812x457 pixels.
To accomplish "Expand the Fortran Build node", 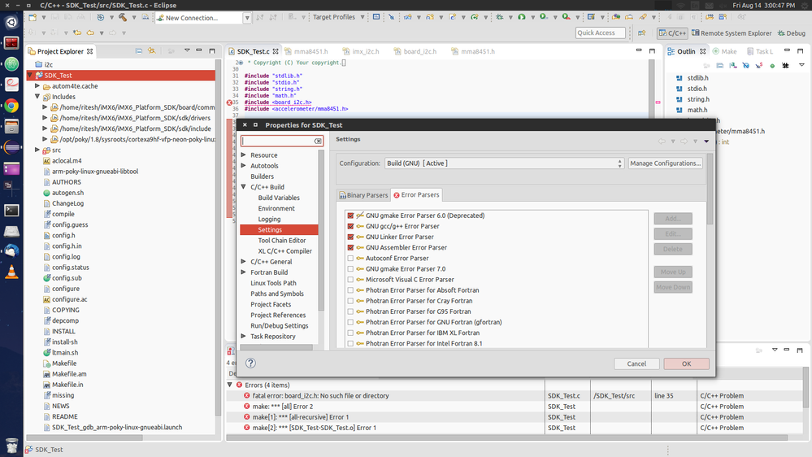I will click(x=243, y=272).
